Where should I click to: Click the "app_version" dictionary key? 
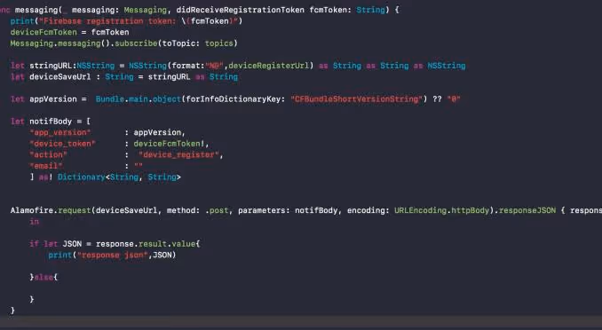[60, 132]
